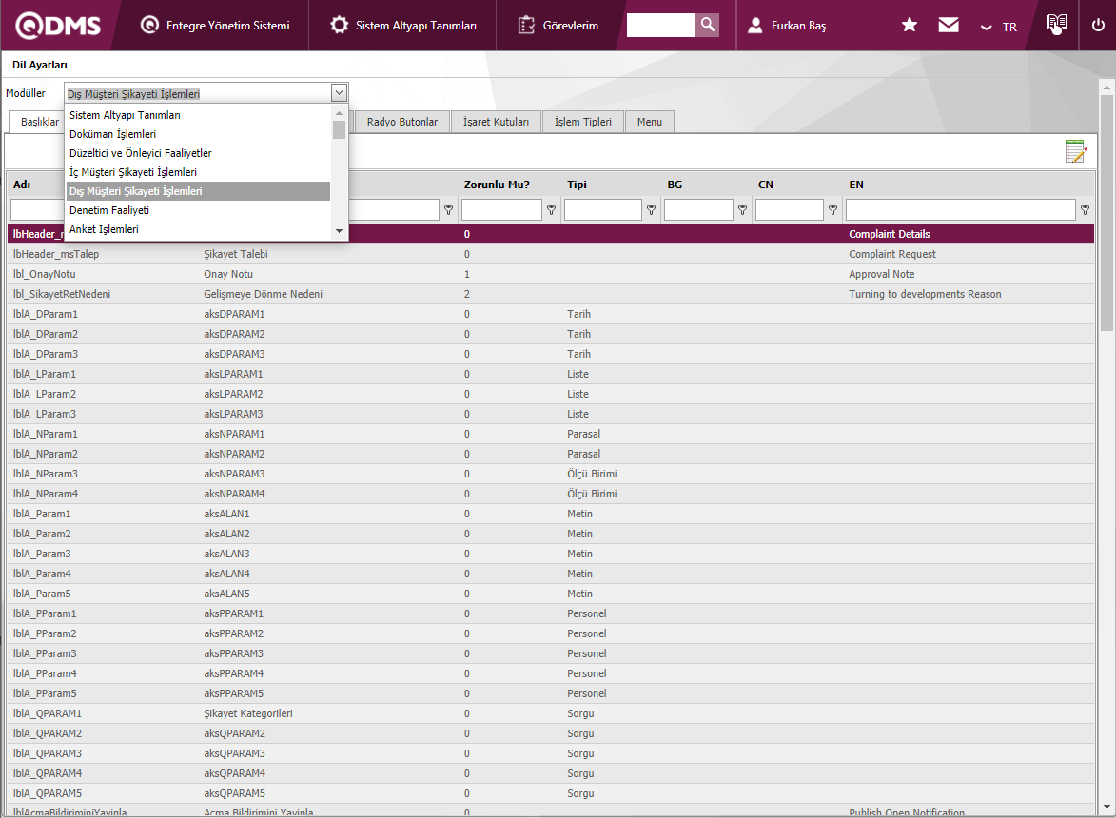Click the edit record icon above the table

[x=1075, y=151]
